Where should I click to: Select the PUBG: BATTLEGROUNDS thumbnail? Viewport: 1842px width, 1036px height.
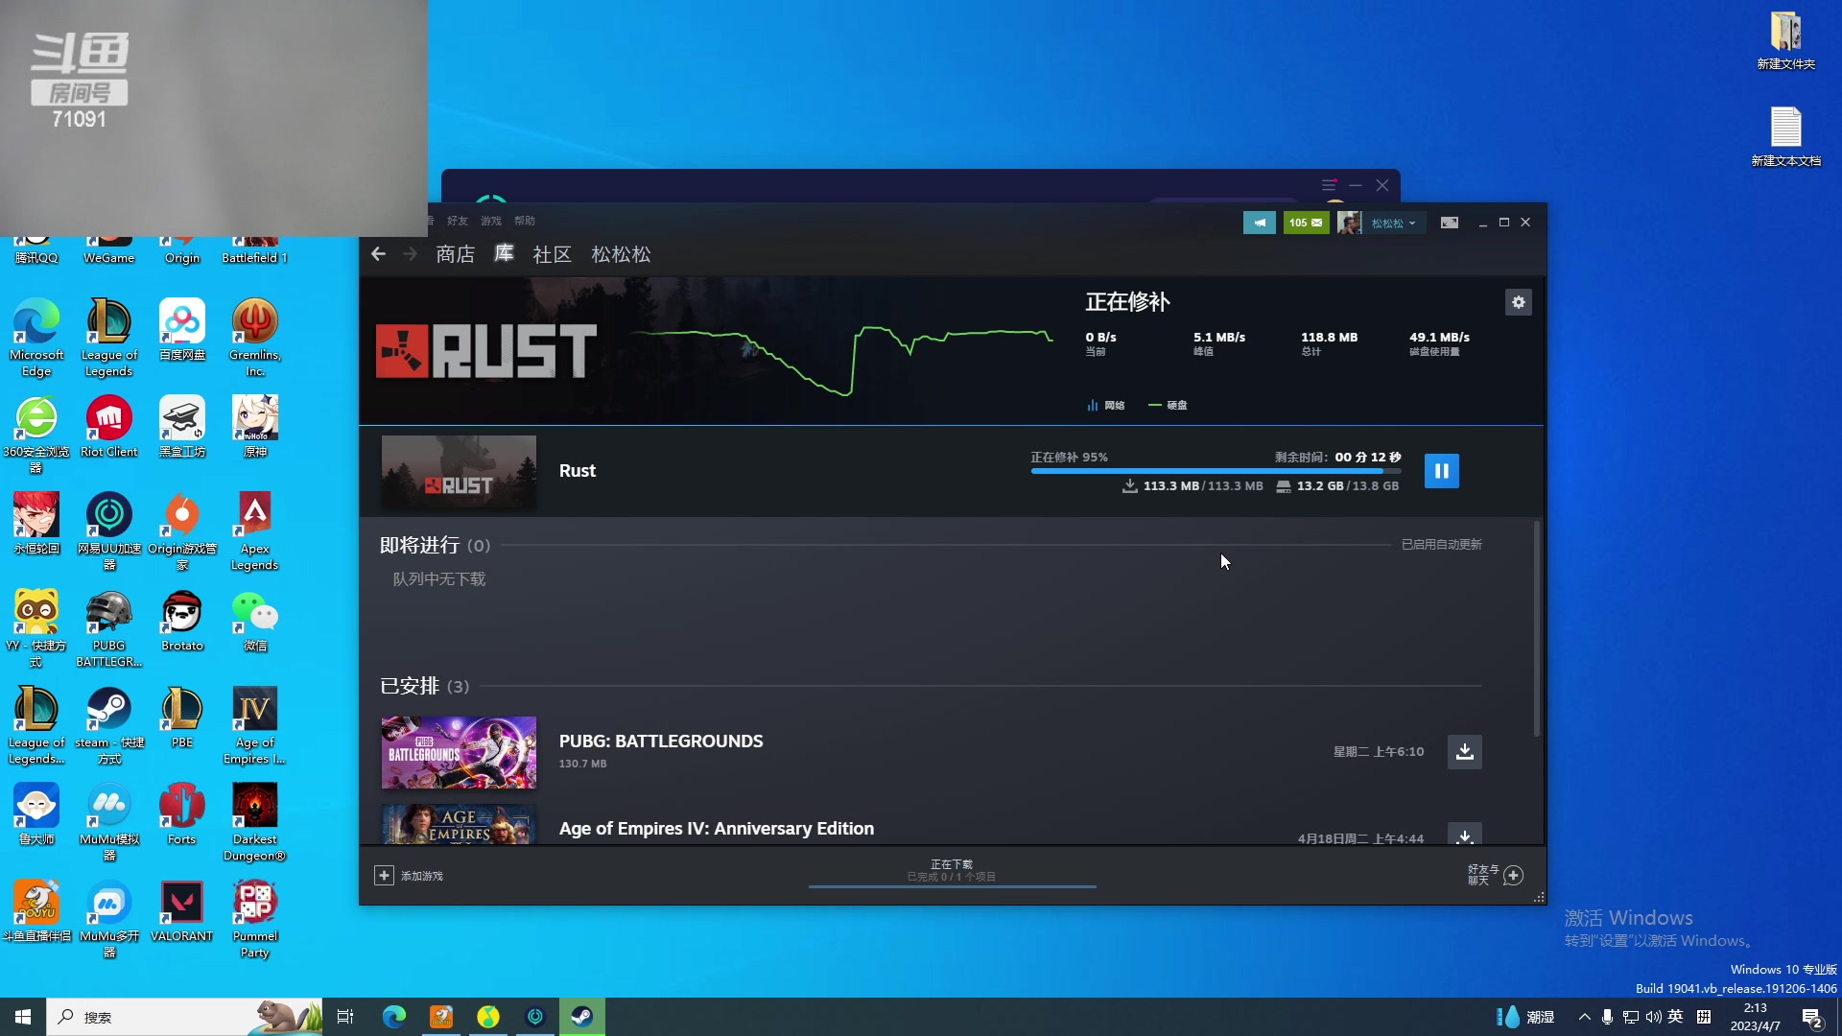(459, 753)
